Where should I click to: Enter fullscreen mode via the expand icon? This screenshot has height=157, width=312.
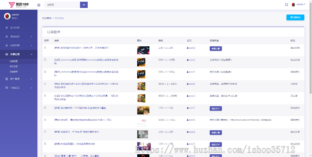287,4
